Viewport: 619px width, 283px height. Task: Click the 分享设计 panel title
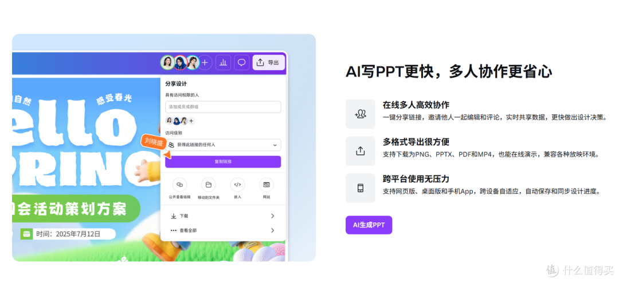176,84
